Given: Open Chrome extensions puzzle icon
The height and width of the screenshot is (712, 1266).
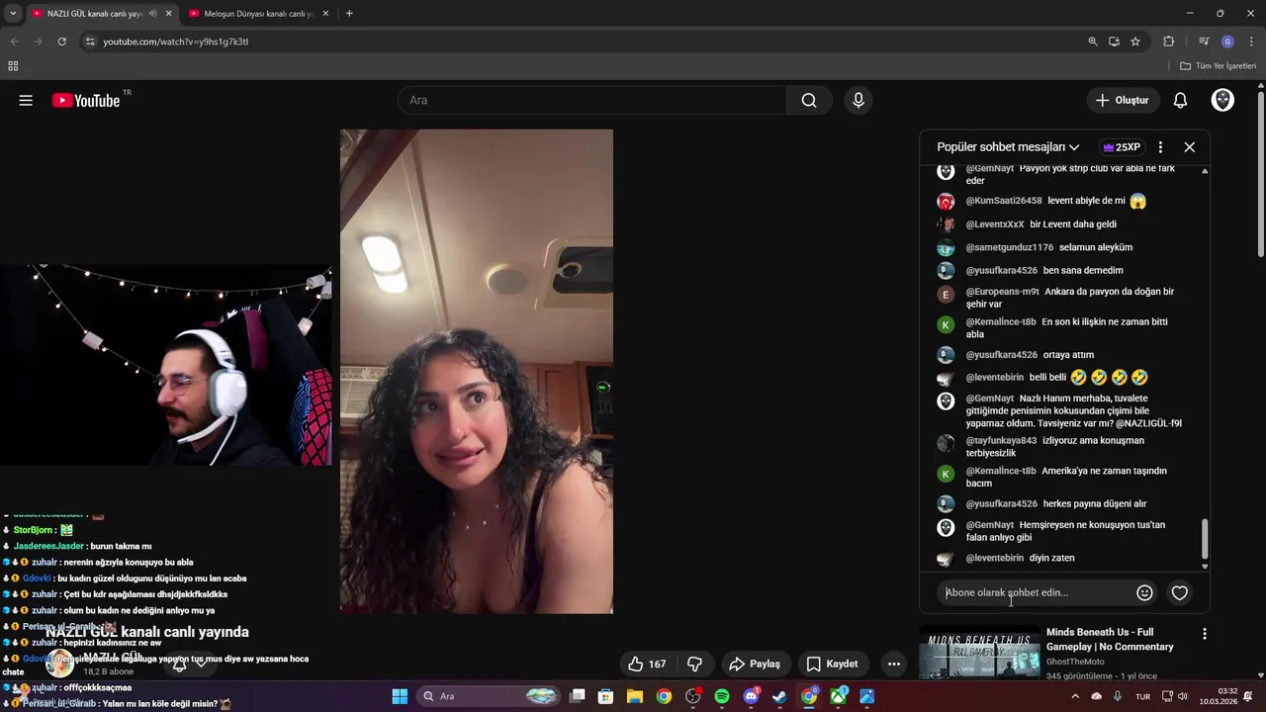Looking at the screenshot, I should [1169, 42].
